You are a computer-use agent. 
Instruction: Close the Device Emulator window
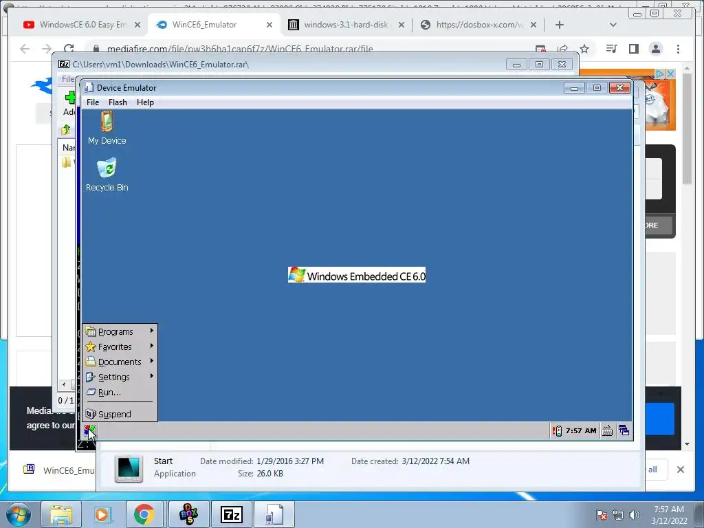(619, 87)
